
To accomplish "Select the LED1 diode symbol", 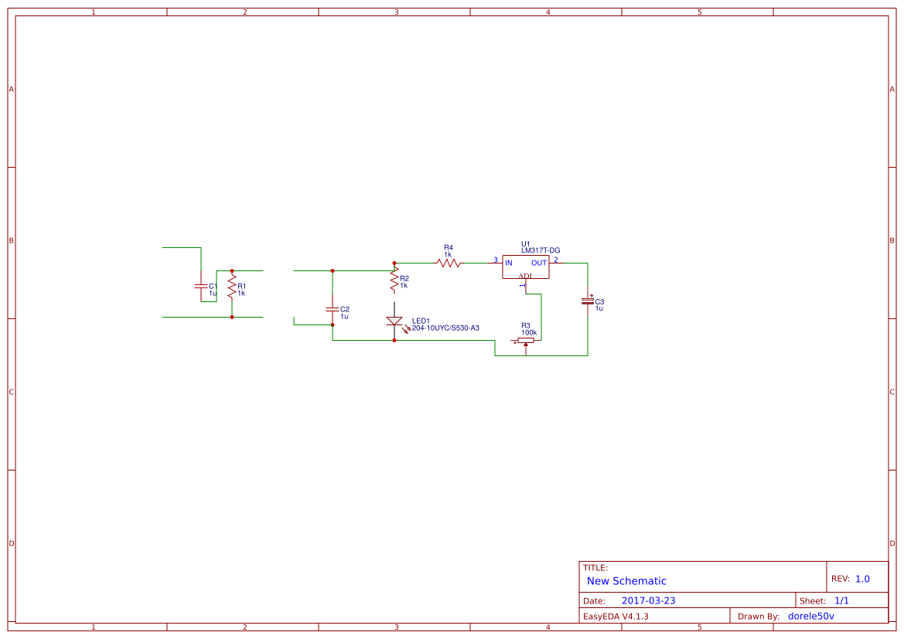I will pos(394,321).
